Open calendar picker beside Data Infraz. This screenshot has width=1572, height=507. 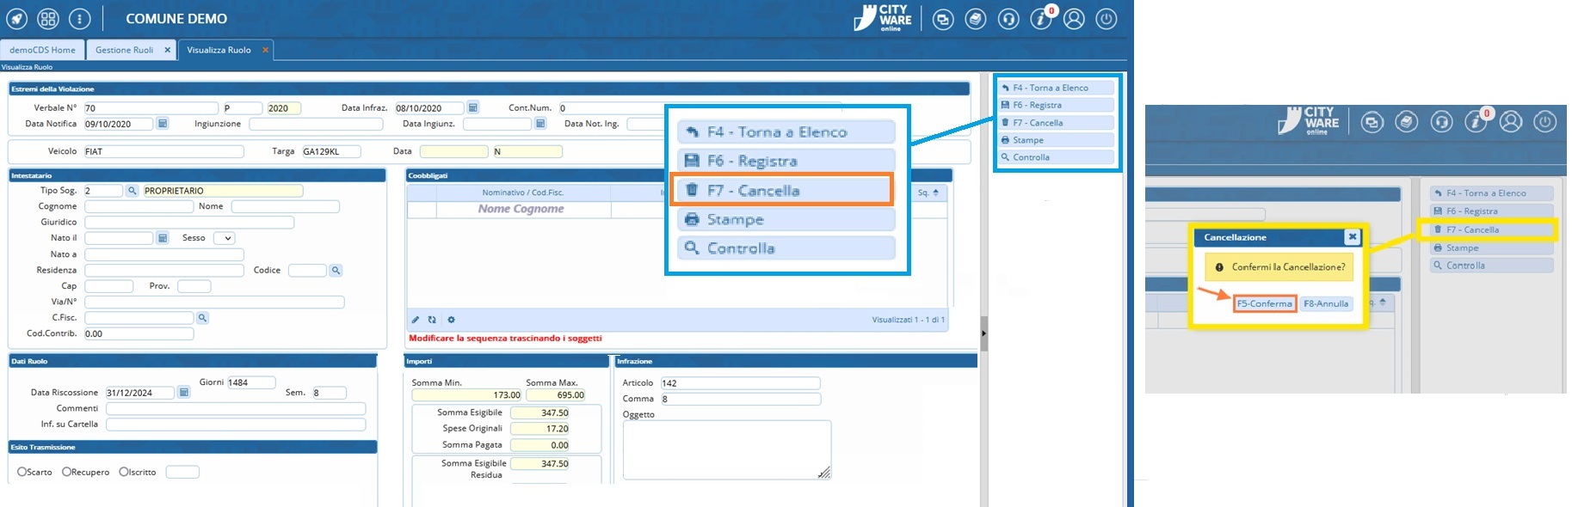tap(472, 108)
